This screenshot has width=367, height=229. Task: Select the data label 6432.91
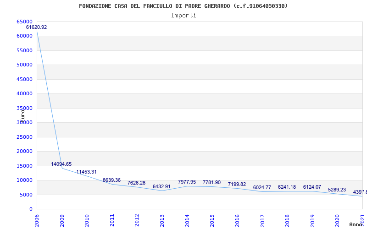tap(161, 186)
